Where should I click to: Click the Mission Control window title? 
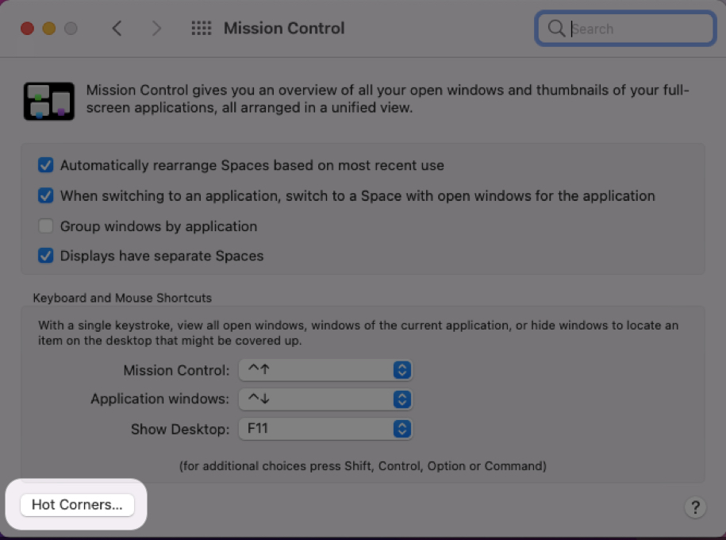[284, 29]
